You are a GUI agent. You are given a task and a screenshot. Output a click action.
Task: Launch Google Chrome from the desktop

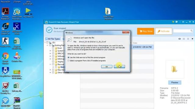[5, 58]
